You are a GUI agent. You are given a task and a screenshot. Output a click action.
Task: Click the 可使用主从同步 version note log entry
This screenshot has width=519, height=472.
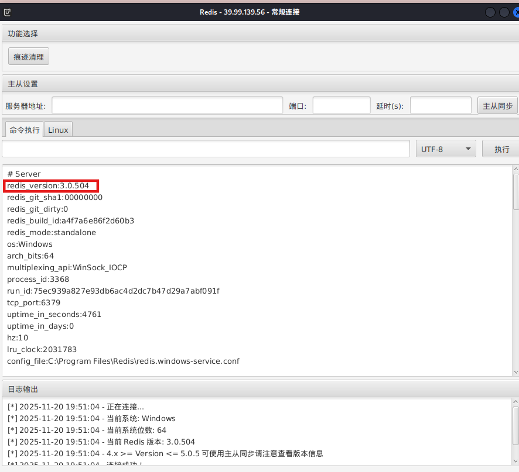click(x=165, y=453)
